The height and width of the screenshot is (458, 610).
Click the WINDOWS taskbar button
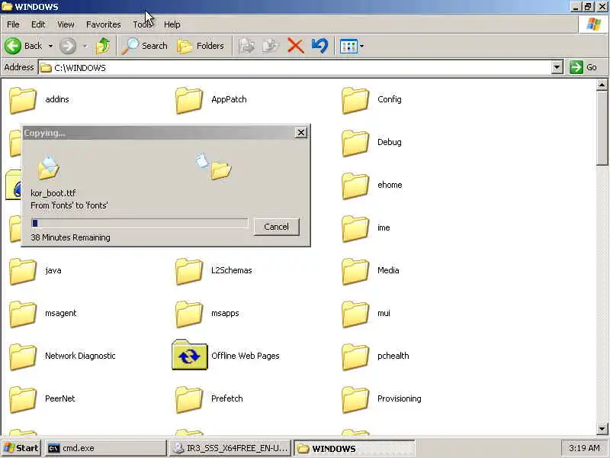click(355, 449)
